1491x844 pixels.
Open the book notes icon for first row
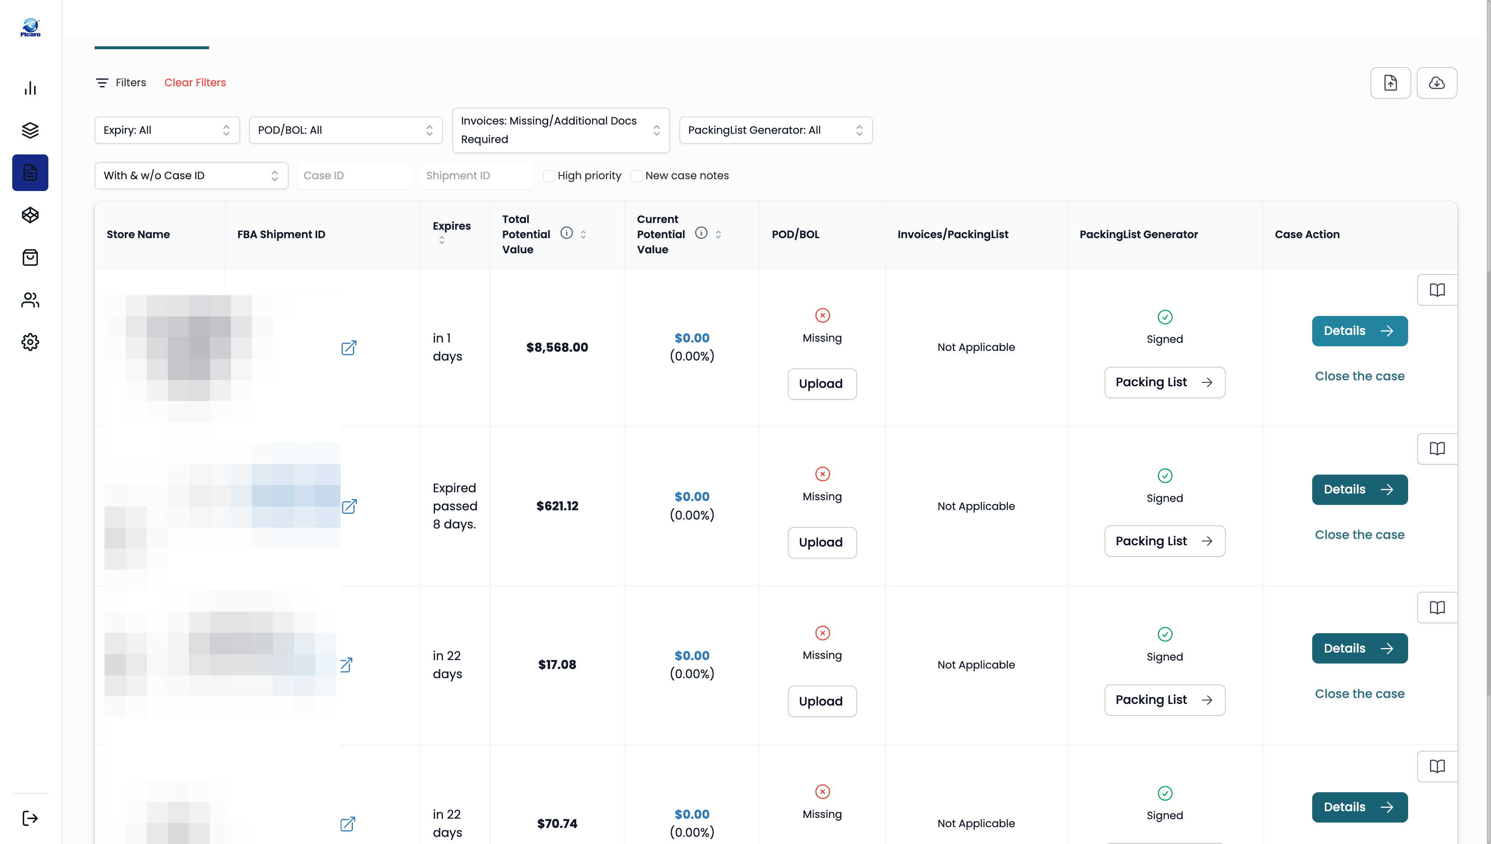tap(1437, 290)
